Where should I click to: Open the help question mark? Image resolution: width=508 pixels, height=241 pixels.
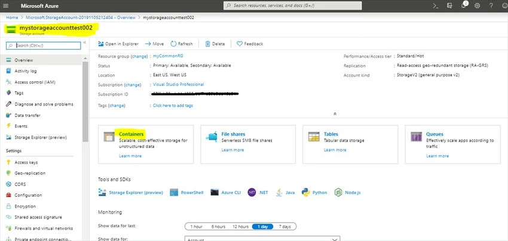click(x=491, y=6)
